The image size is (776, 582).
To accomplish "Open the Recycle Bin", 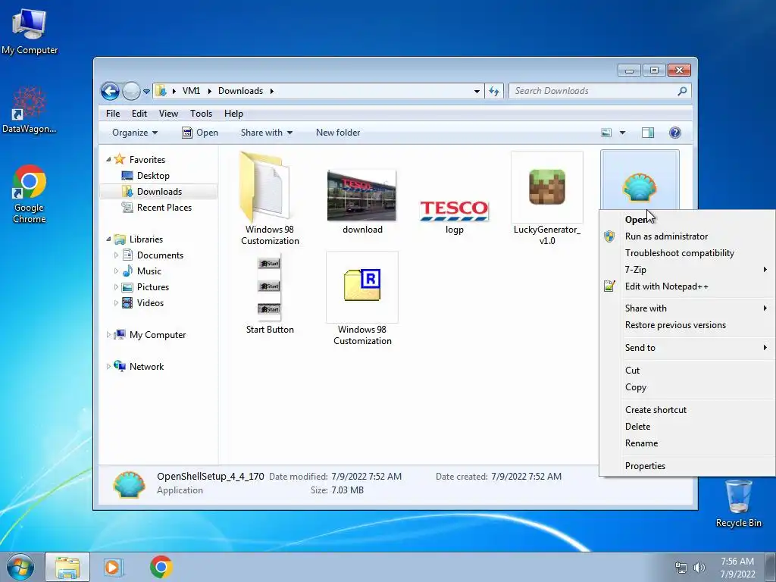I will tap(738, 503).
